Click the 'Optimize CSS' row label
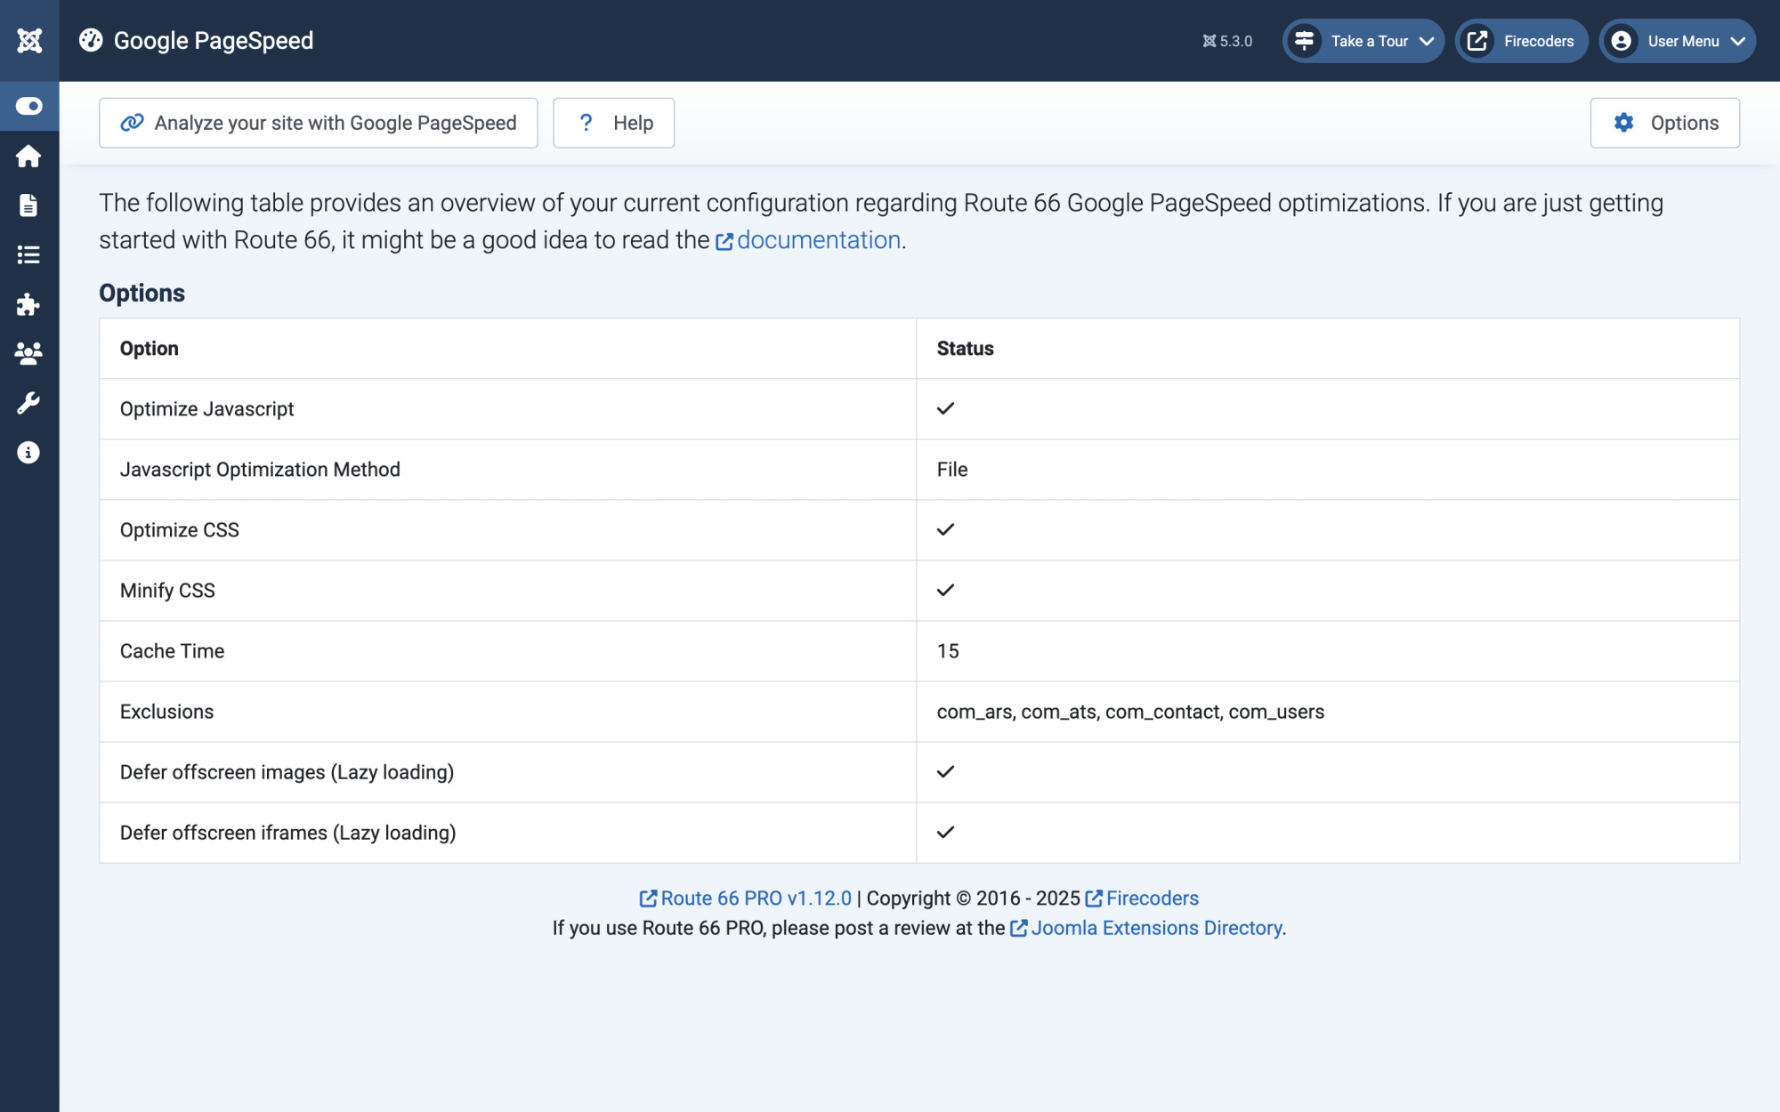 [180, 530]
